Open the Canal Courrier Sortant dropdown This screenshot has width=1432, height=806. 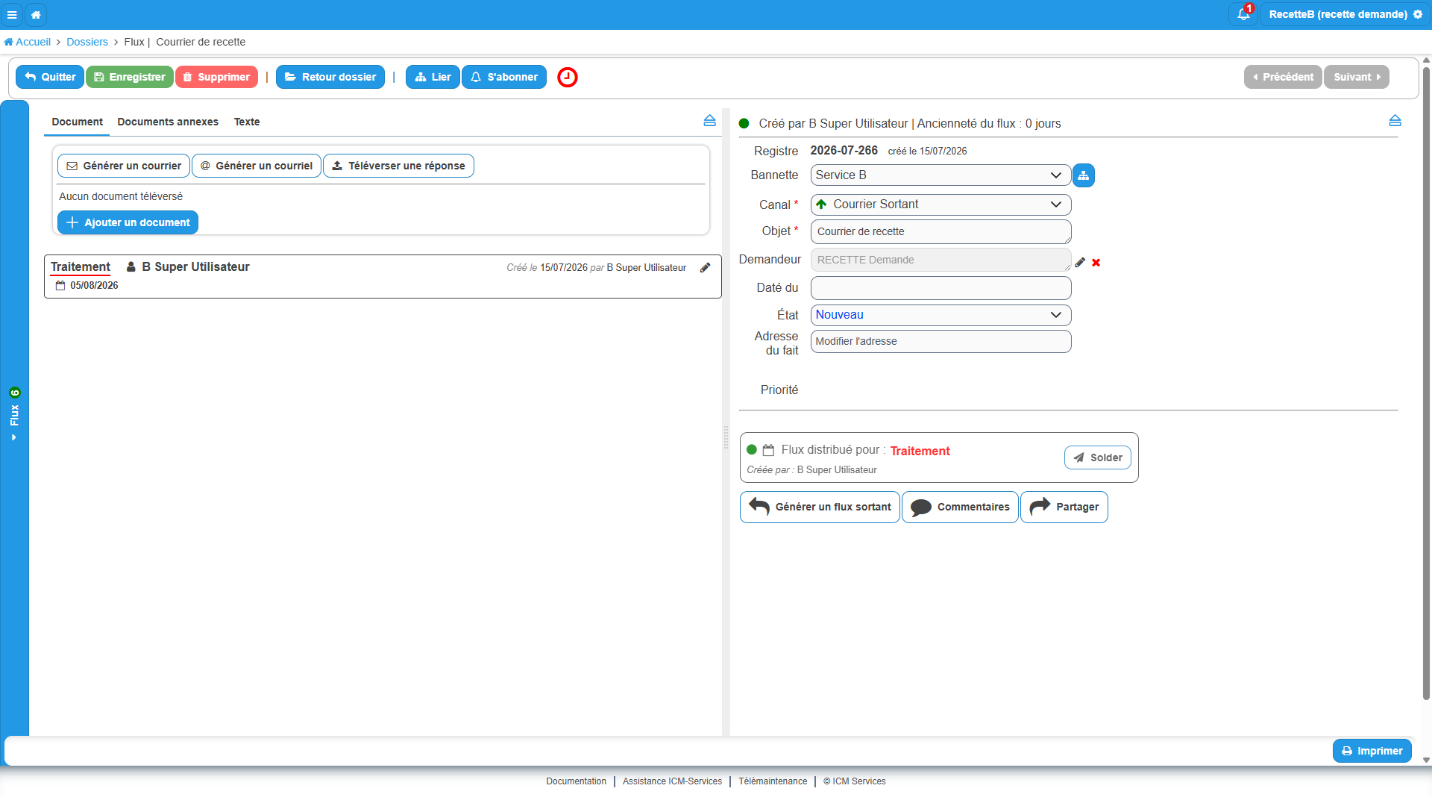coord(940,204)
